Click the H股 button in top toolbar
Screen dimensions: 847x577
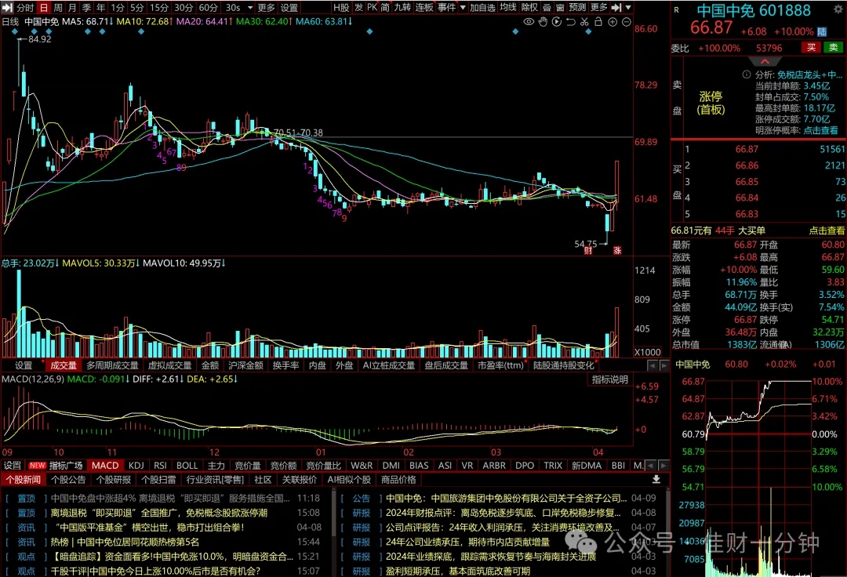click(341, 8)
